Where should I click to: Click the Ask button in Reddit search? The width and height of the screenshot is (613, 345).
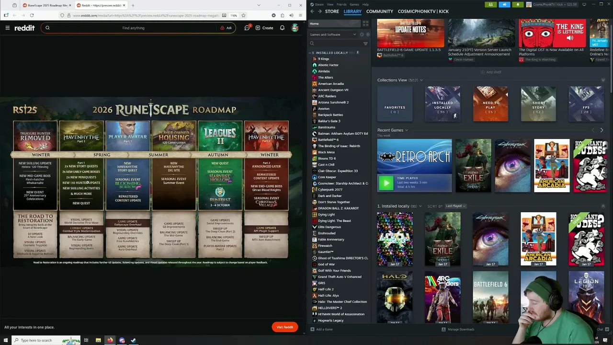pos(226,28)
